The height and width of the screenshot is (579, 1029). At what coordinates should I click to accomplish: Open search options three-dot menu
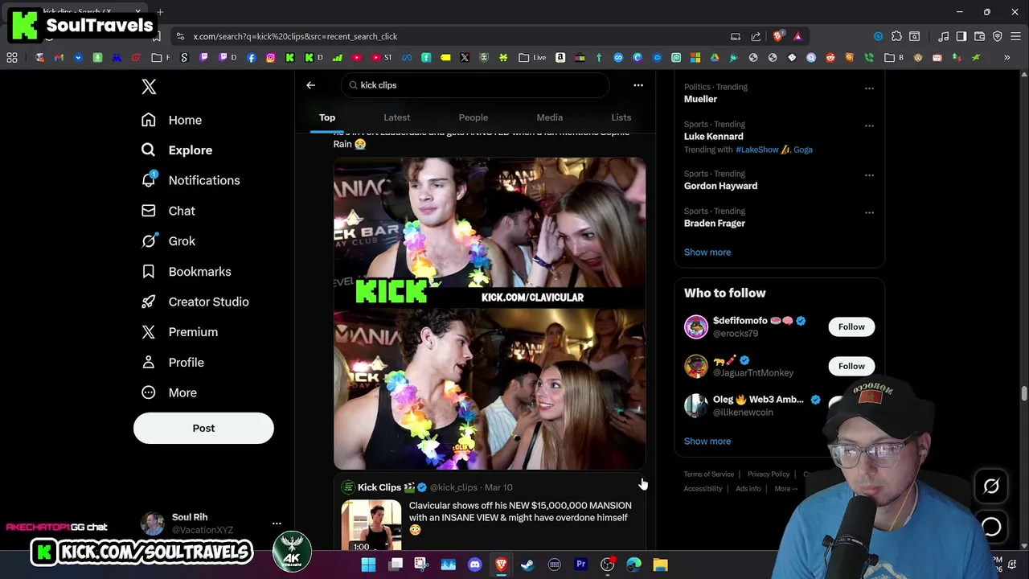click(x=638, y=85)
